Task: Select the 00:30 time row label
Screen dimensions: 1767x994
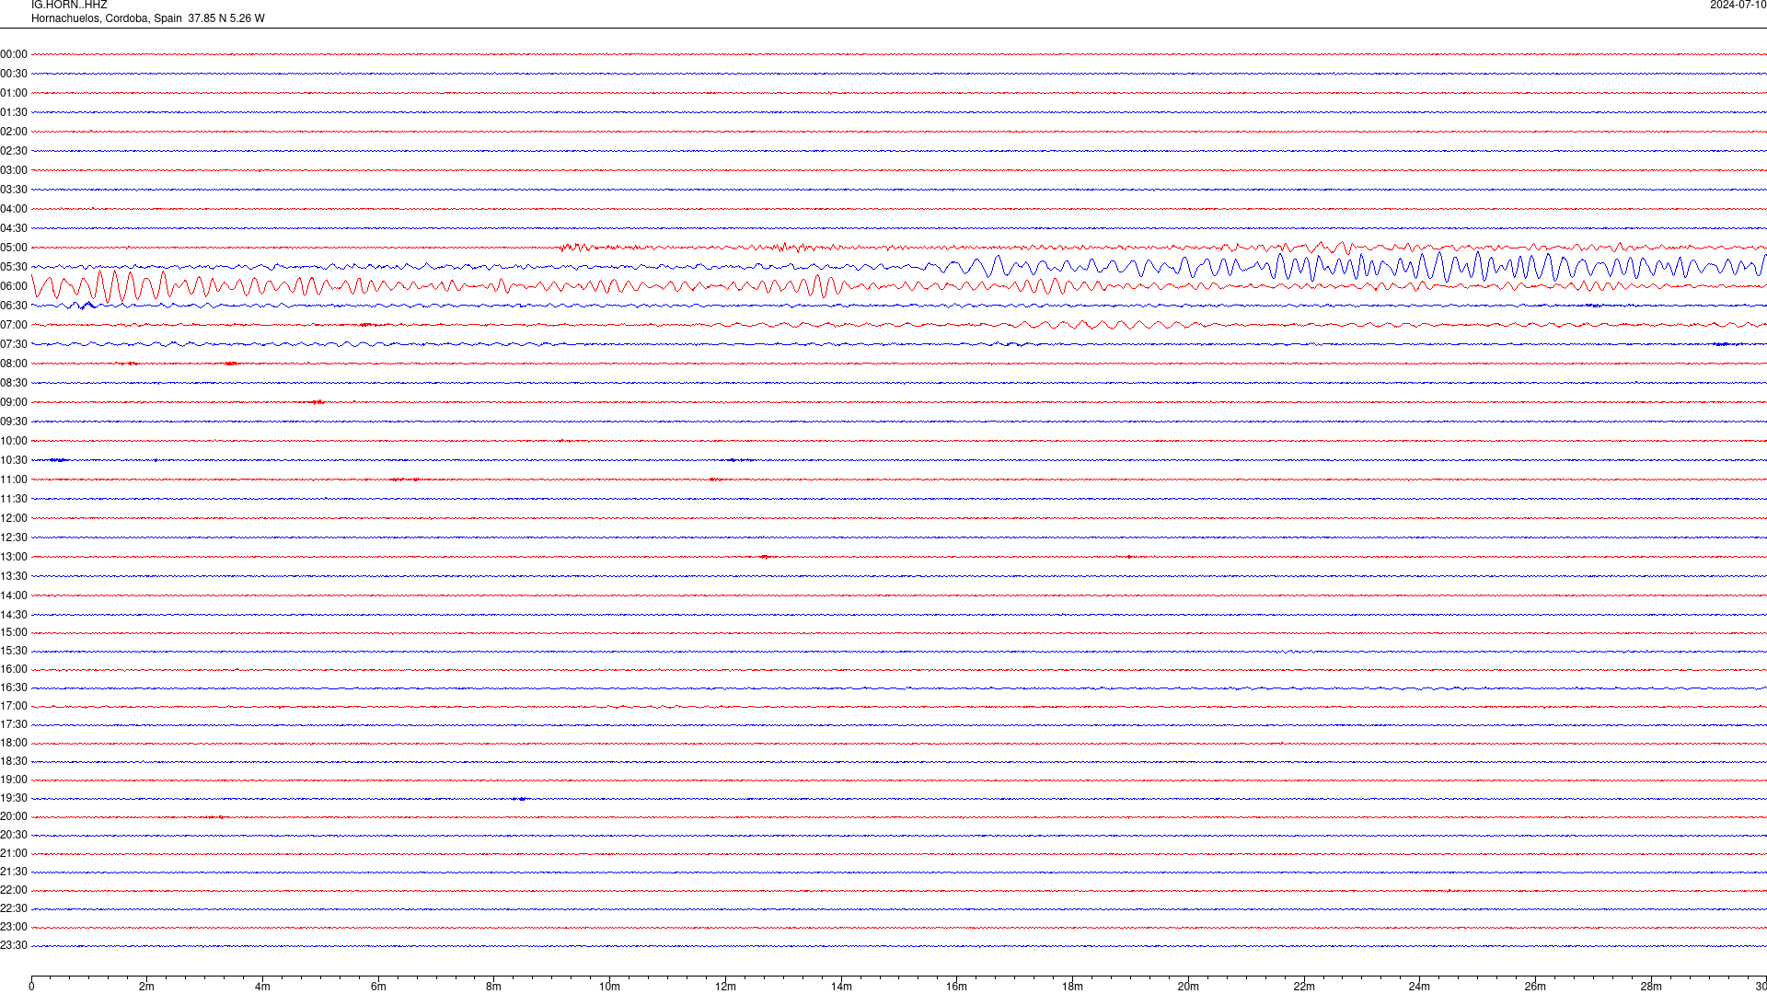Action: pos(14,74)
